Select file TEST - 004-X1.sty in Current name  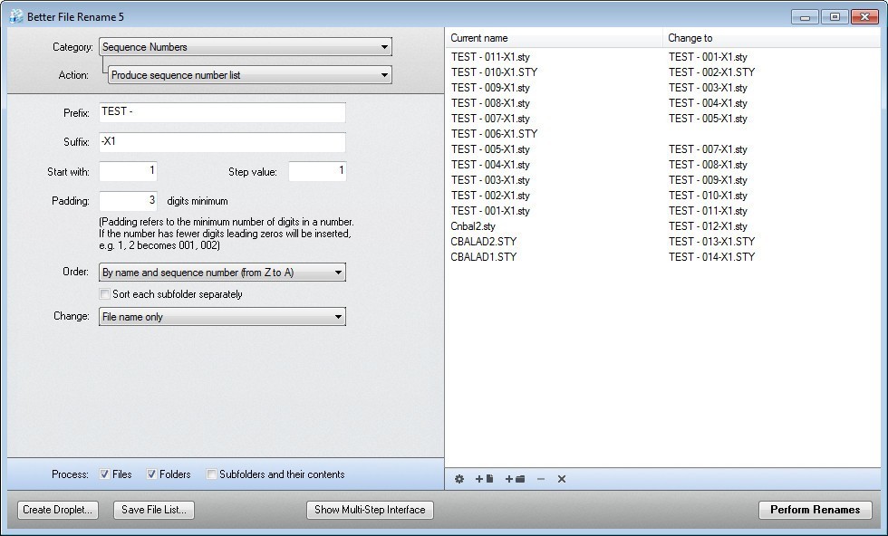(x=490, y=164)
